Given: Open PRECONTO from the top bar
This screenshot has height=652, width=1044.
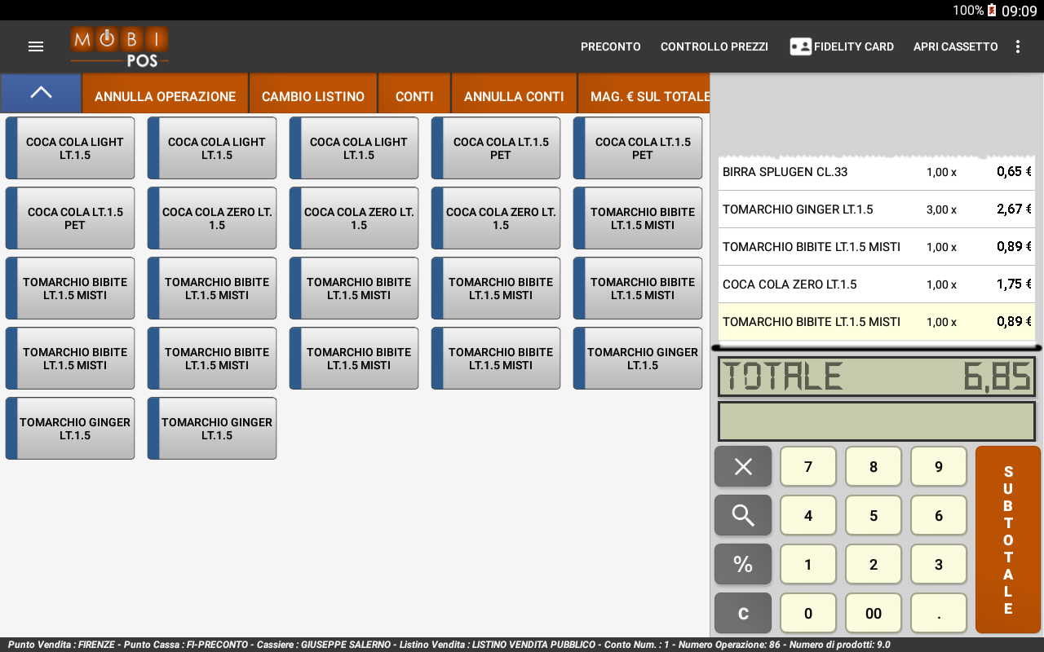Looking at the screenshot, I should (611, 46).
